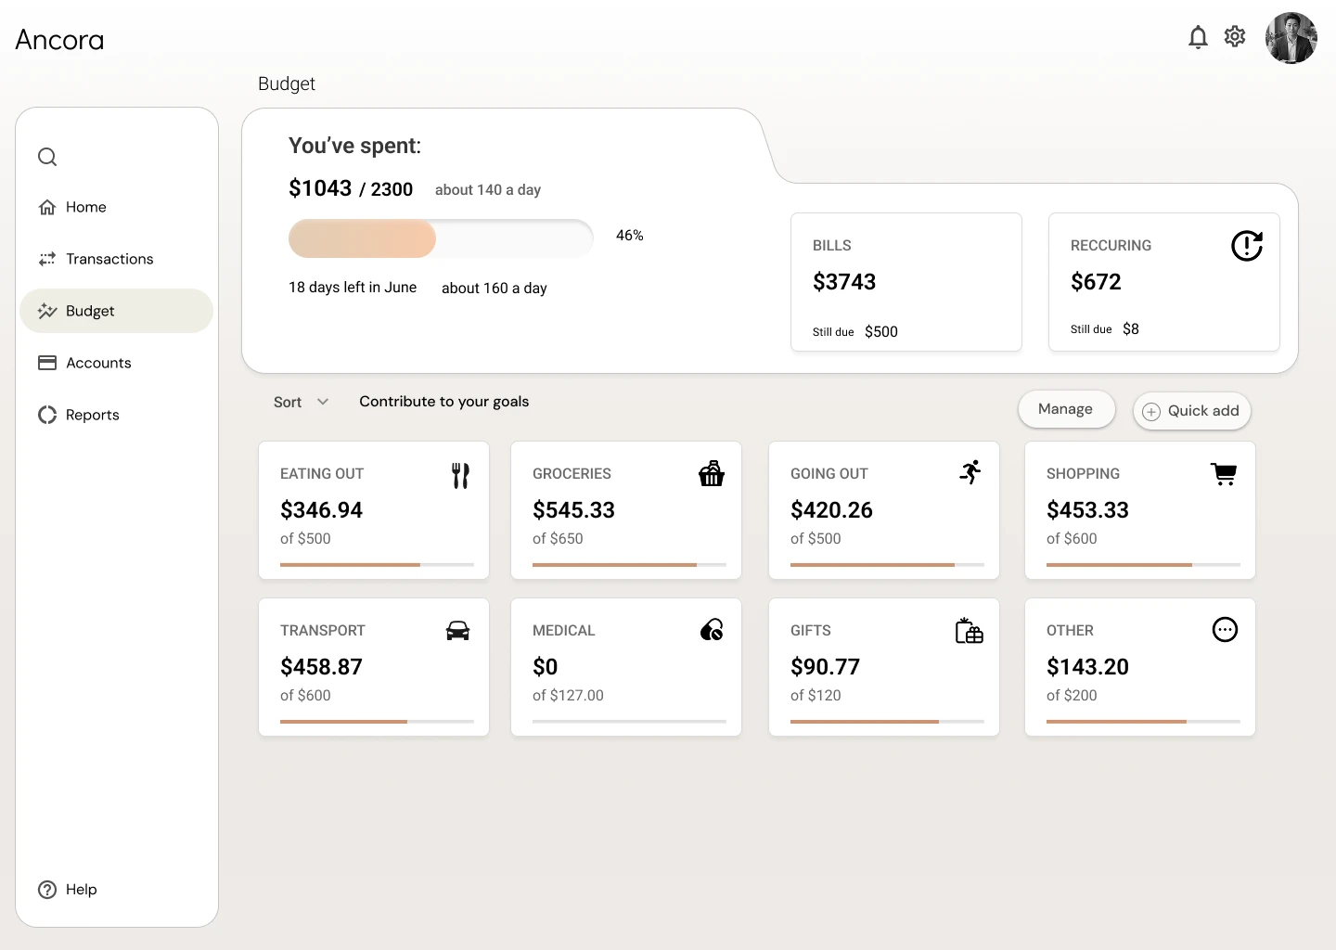Click the Reports circle icon
This screenshot has height=950, width=1336.
click(47, 415)
